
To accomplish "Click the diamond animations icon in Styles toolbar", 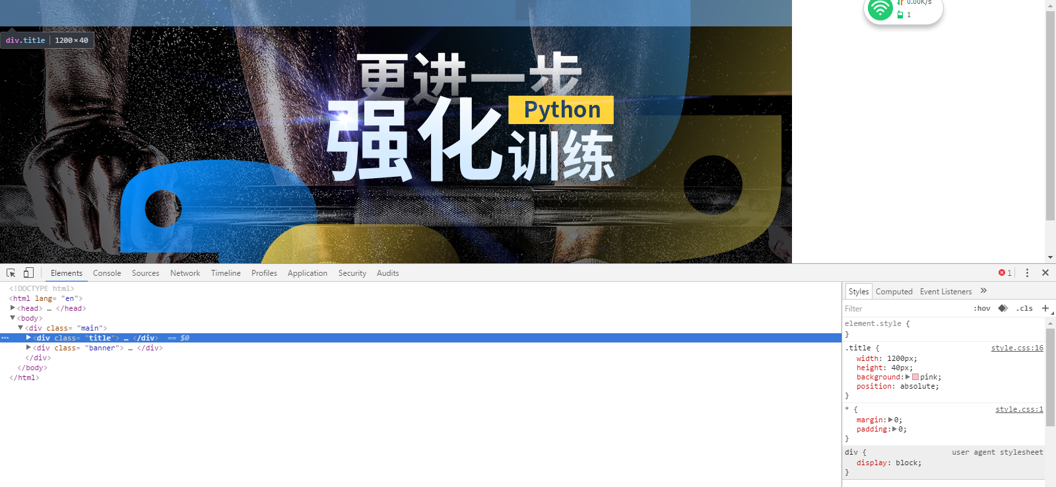I will (1003, 308).
